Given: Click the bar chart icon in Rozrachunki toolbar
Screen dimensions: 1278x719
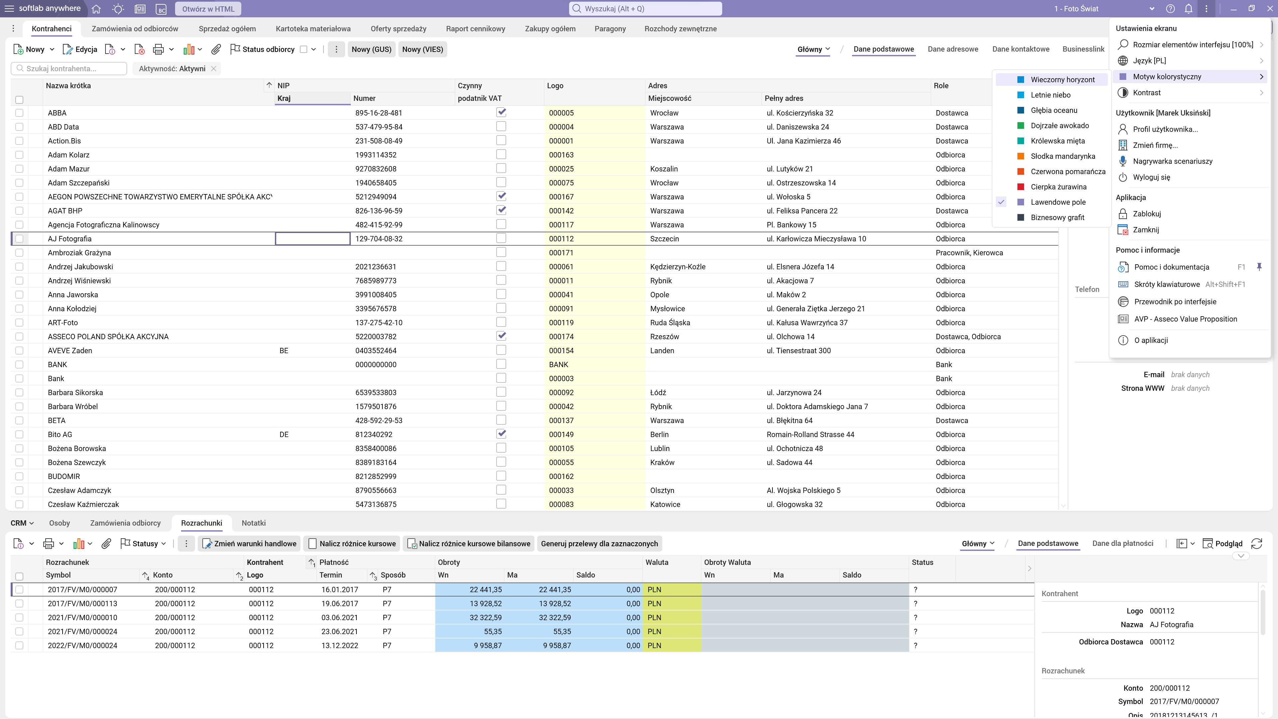Looking at the screenshot, I should coord(79,544).
